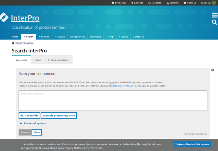Load the Example protein sequence

59,116
